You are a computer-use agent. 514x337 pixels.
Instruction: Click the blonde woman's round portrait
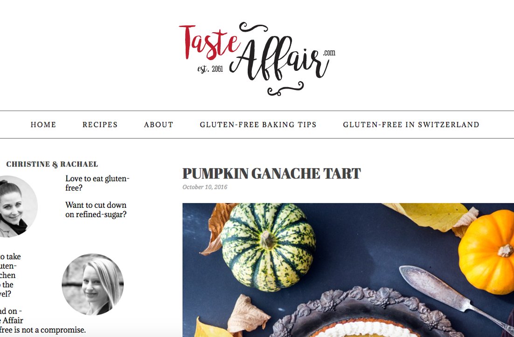coord(93,284)
